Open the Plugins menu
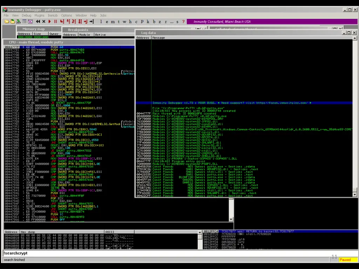Screen dimensions: 359x269 [39, 15]
